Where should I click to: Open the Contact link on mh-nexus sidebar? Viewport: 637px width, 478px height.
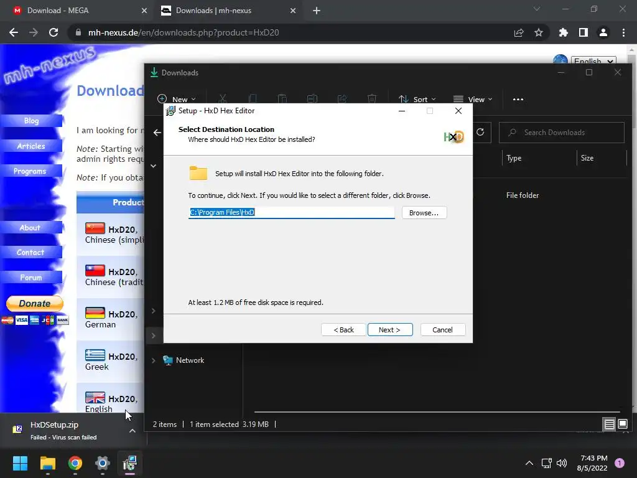pyautogui.click(x=30, y=253)
